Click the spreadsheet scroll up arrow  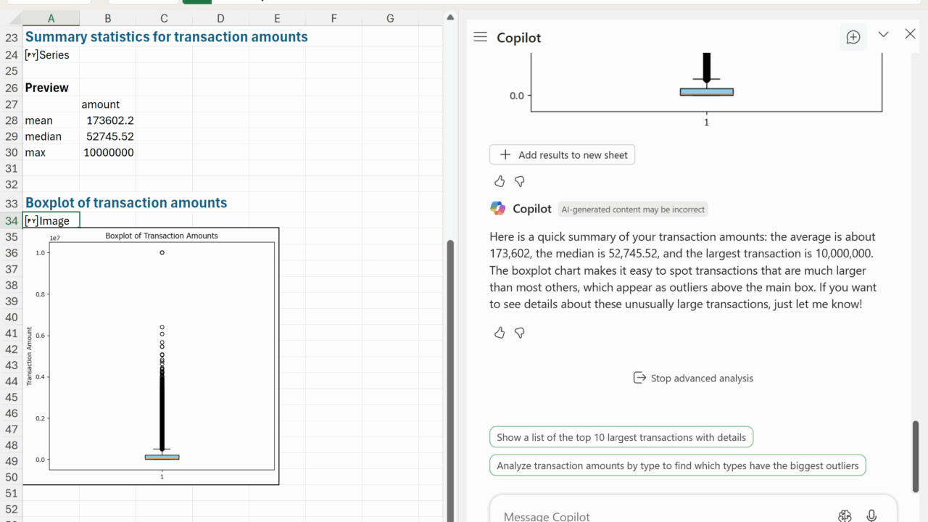(x=450, y=17)
